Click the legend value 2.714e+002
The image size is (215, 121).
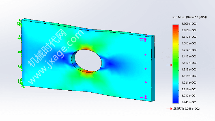tap(189, 50)
